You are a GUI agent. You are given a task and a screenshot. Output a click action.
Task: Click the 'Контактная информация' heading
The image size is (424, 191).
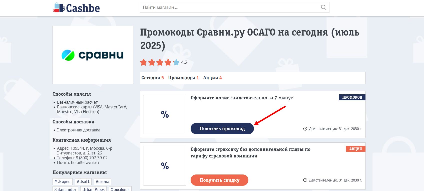pos(82,140)
